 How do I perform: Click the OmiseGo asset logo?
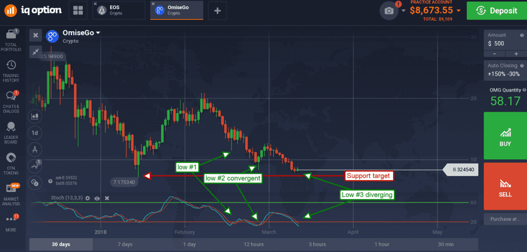[52, 37]
